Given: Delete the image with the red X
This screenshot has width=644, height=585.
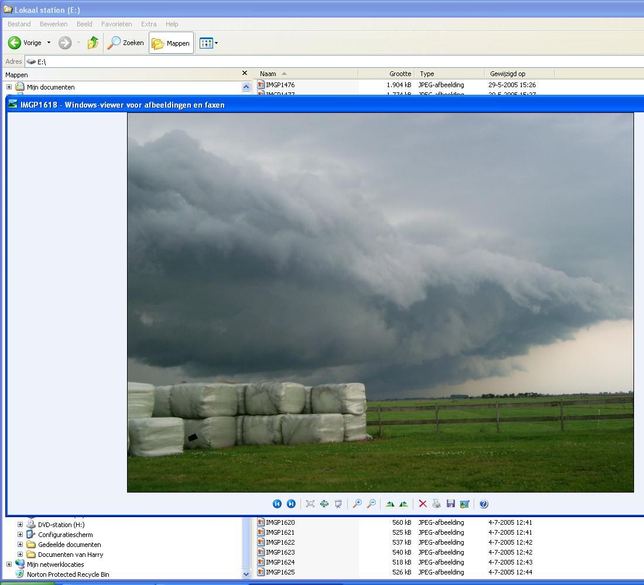Looking at the screenshot, I should click(423, 504).
